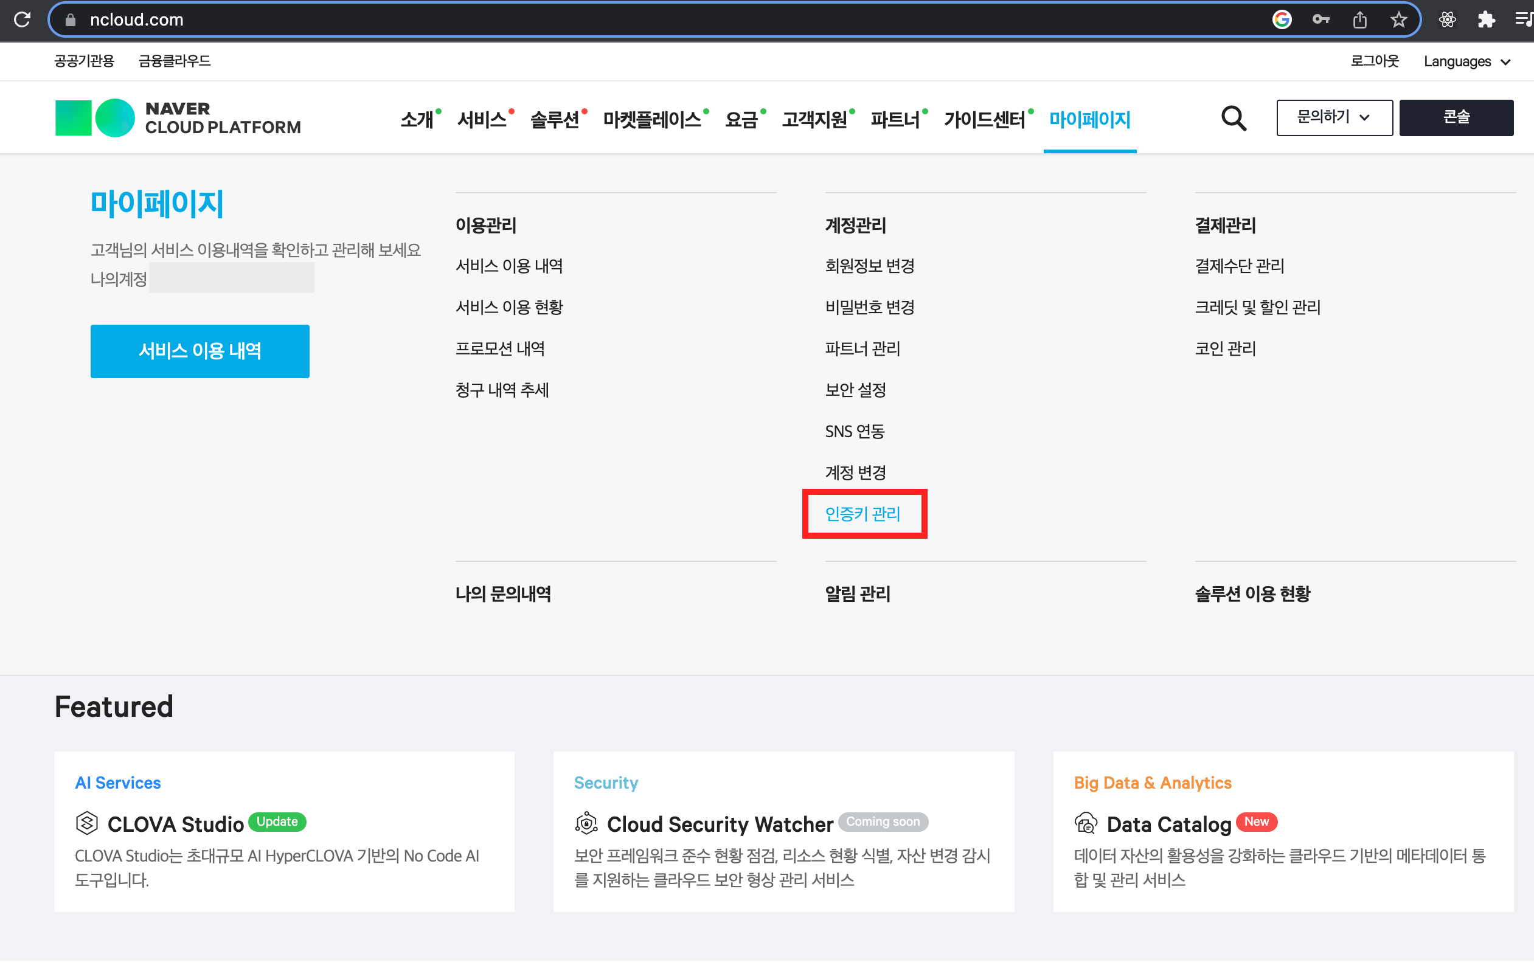This screenshot has height=968, width=1534.
Task: Click the gray Coming soon badge
Action: [x=883, y=821]
